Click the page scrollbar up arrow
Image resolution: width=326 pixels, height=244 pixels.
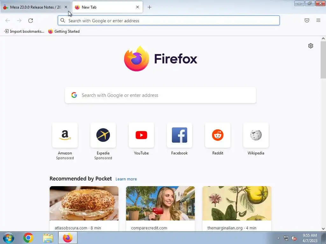[x=323, y=38]
